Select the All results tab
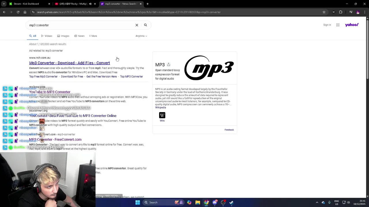The image size is (369, 207). pos(33,36)
